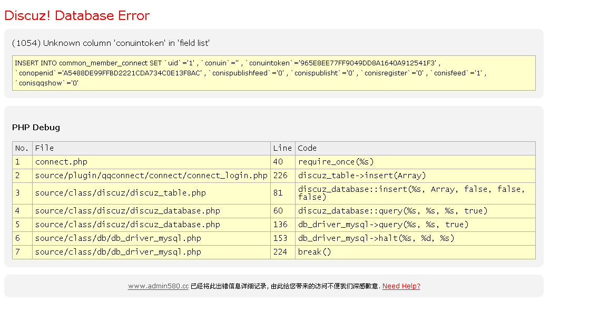Click the PHP Debug section title
609x311 pixels.
click(36, 128)
